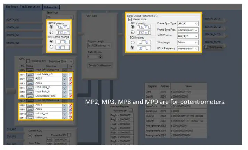Screen dimensions: 248x150
Task: Click the Reg0 value field
Action: pyautogui.click(x=126, y=115)
